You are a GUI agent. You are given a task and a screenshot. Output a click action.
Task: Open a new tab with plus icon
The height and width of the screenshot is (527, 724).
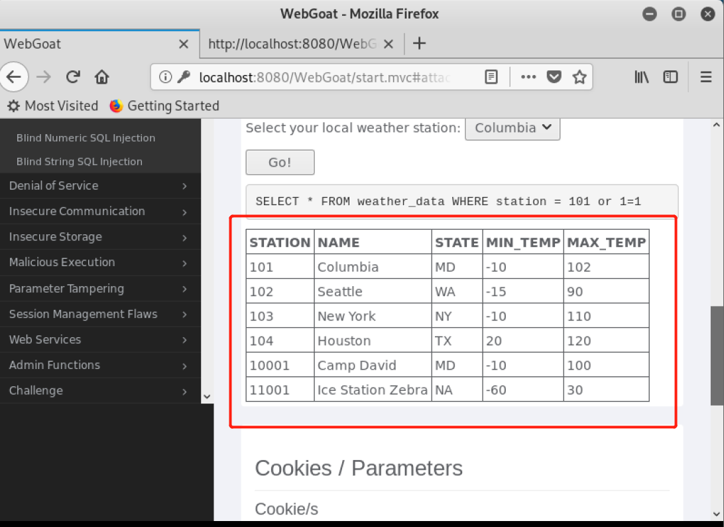(419, 43)
